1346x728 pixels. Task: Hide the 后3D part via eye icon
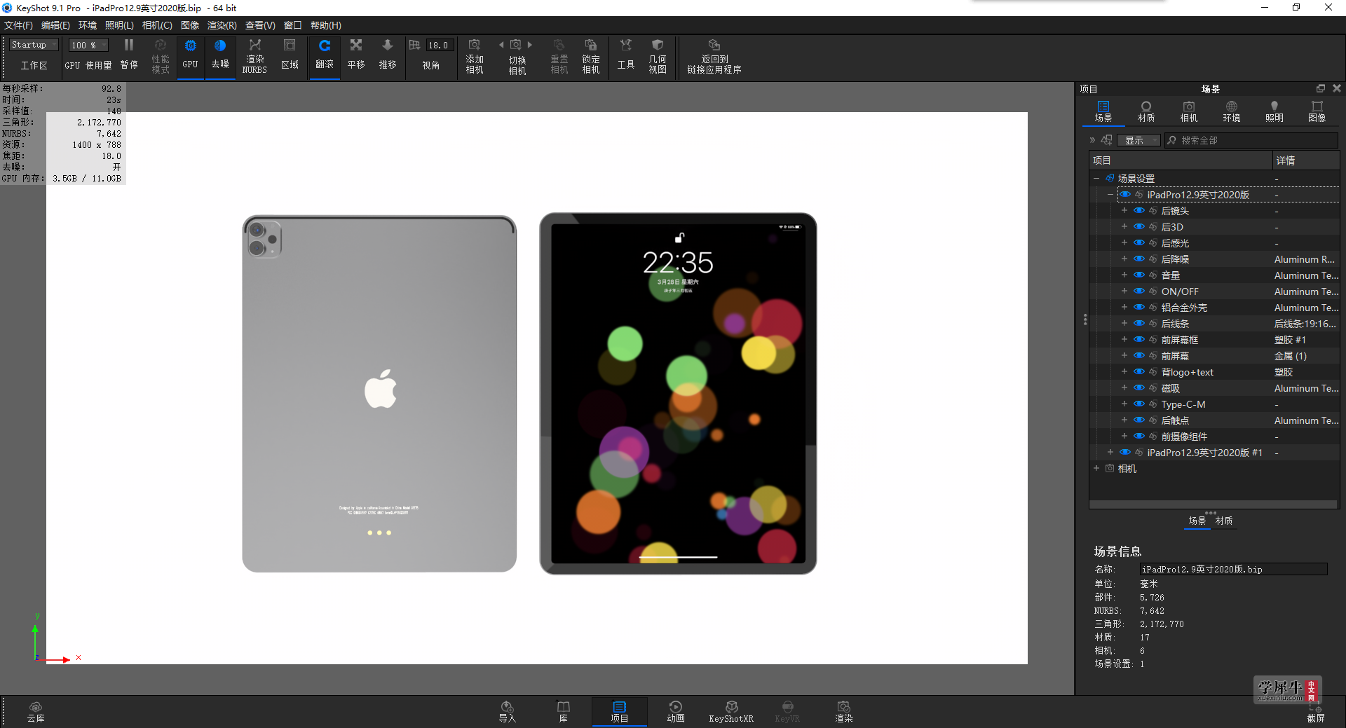(1138, 227)
